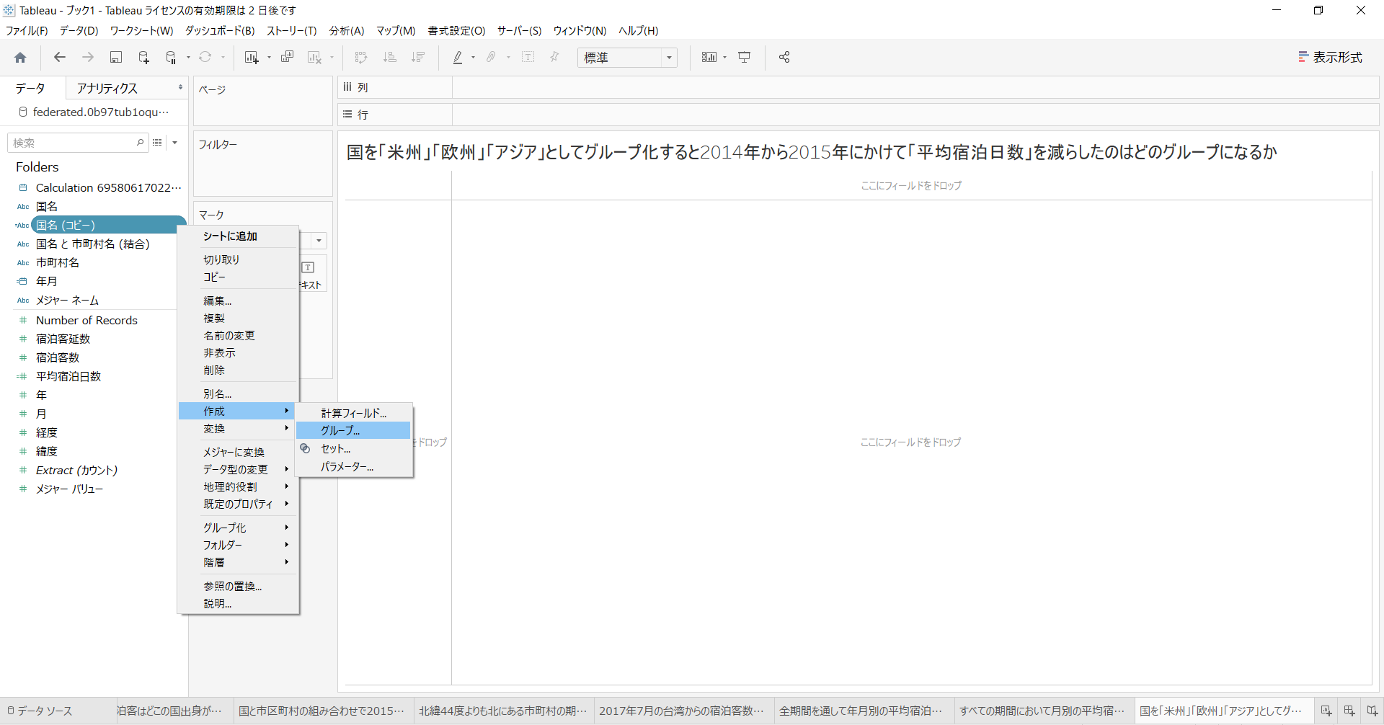Click the Tableau home start page icon
The width and height of the screenshot is (1384, 725).
coord(20,58)
